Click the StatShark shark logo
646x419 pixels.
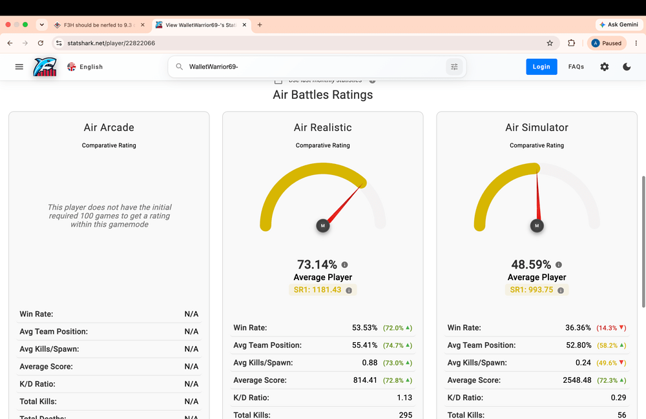click(x=45, y=66)
